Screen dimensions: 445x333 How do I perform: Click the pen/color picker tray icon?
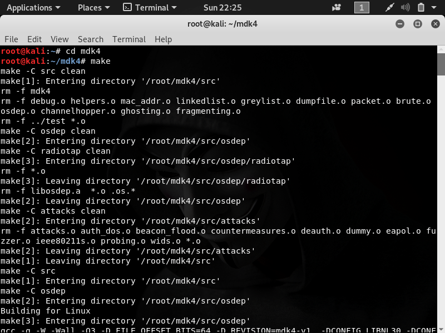(389, 8)
